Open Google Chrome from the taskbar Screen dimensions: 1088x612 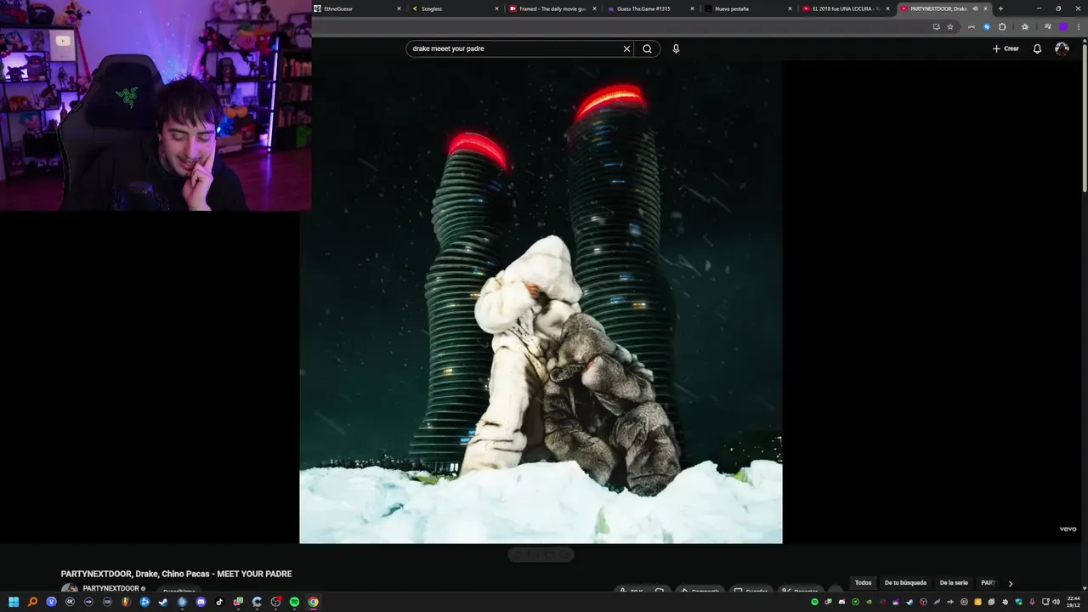(x=313, y=602)
